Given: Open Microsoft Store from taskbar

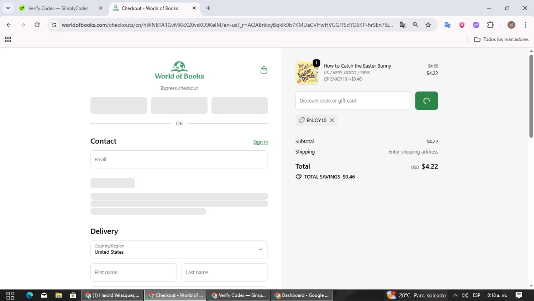Looking at the screenshot, I should [73, 295].
